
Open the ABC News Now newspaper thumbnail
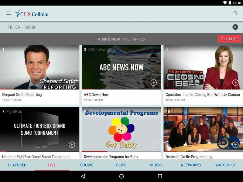[x=121, y=67]
